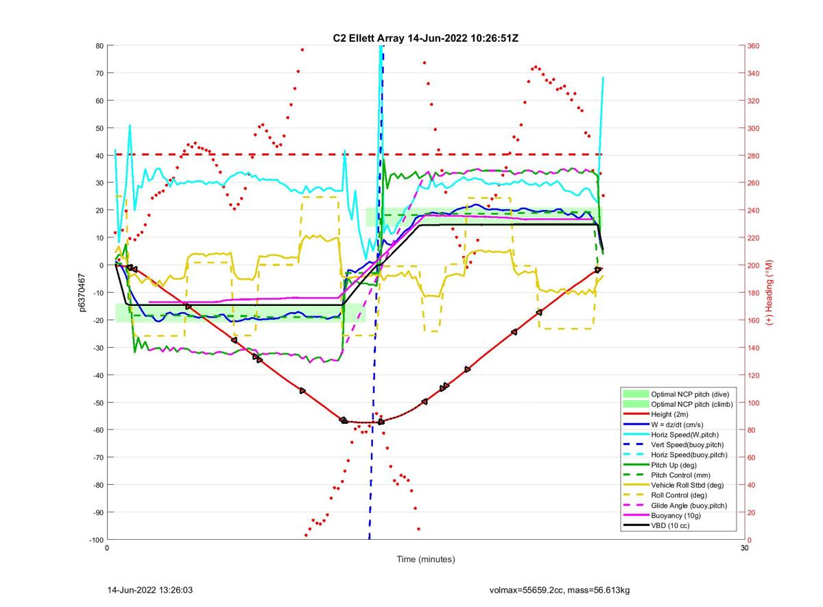
Task: Click the left axis tick label -40
Action: 97,375
